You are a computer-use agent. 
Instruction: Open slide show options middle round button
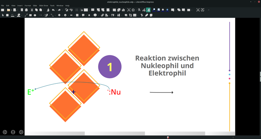click(x=13, y=132)
